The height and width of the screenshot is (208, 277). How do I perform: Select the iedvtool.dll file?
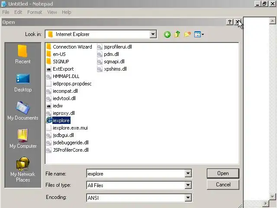point(61,98)
